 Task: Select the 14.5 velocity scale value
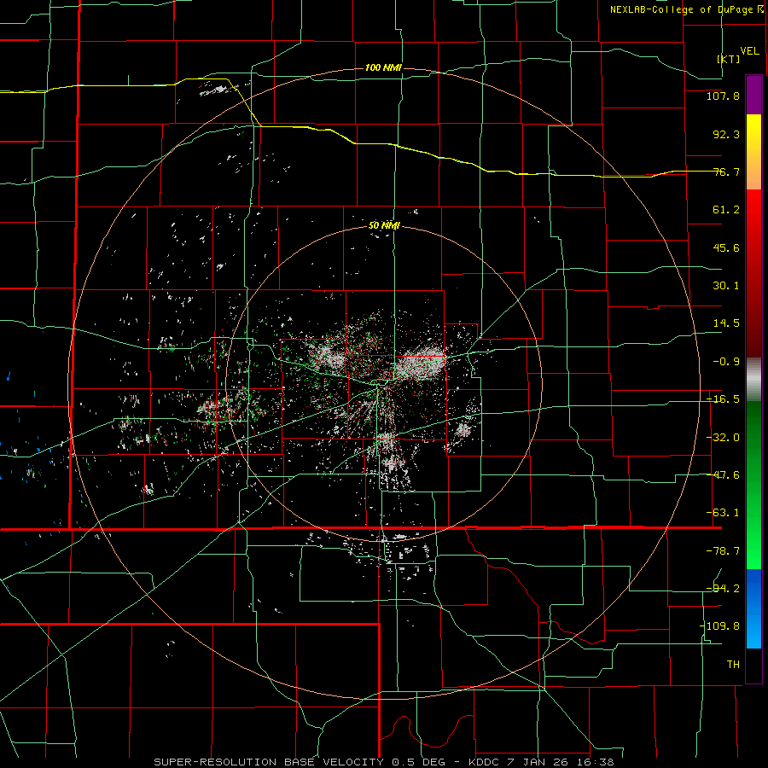726,323
